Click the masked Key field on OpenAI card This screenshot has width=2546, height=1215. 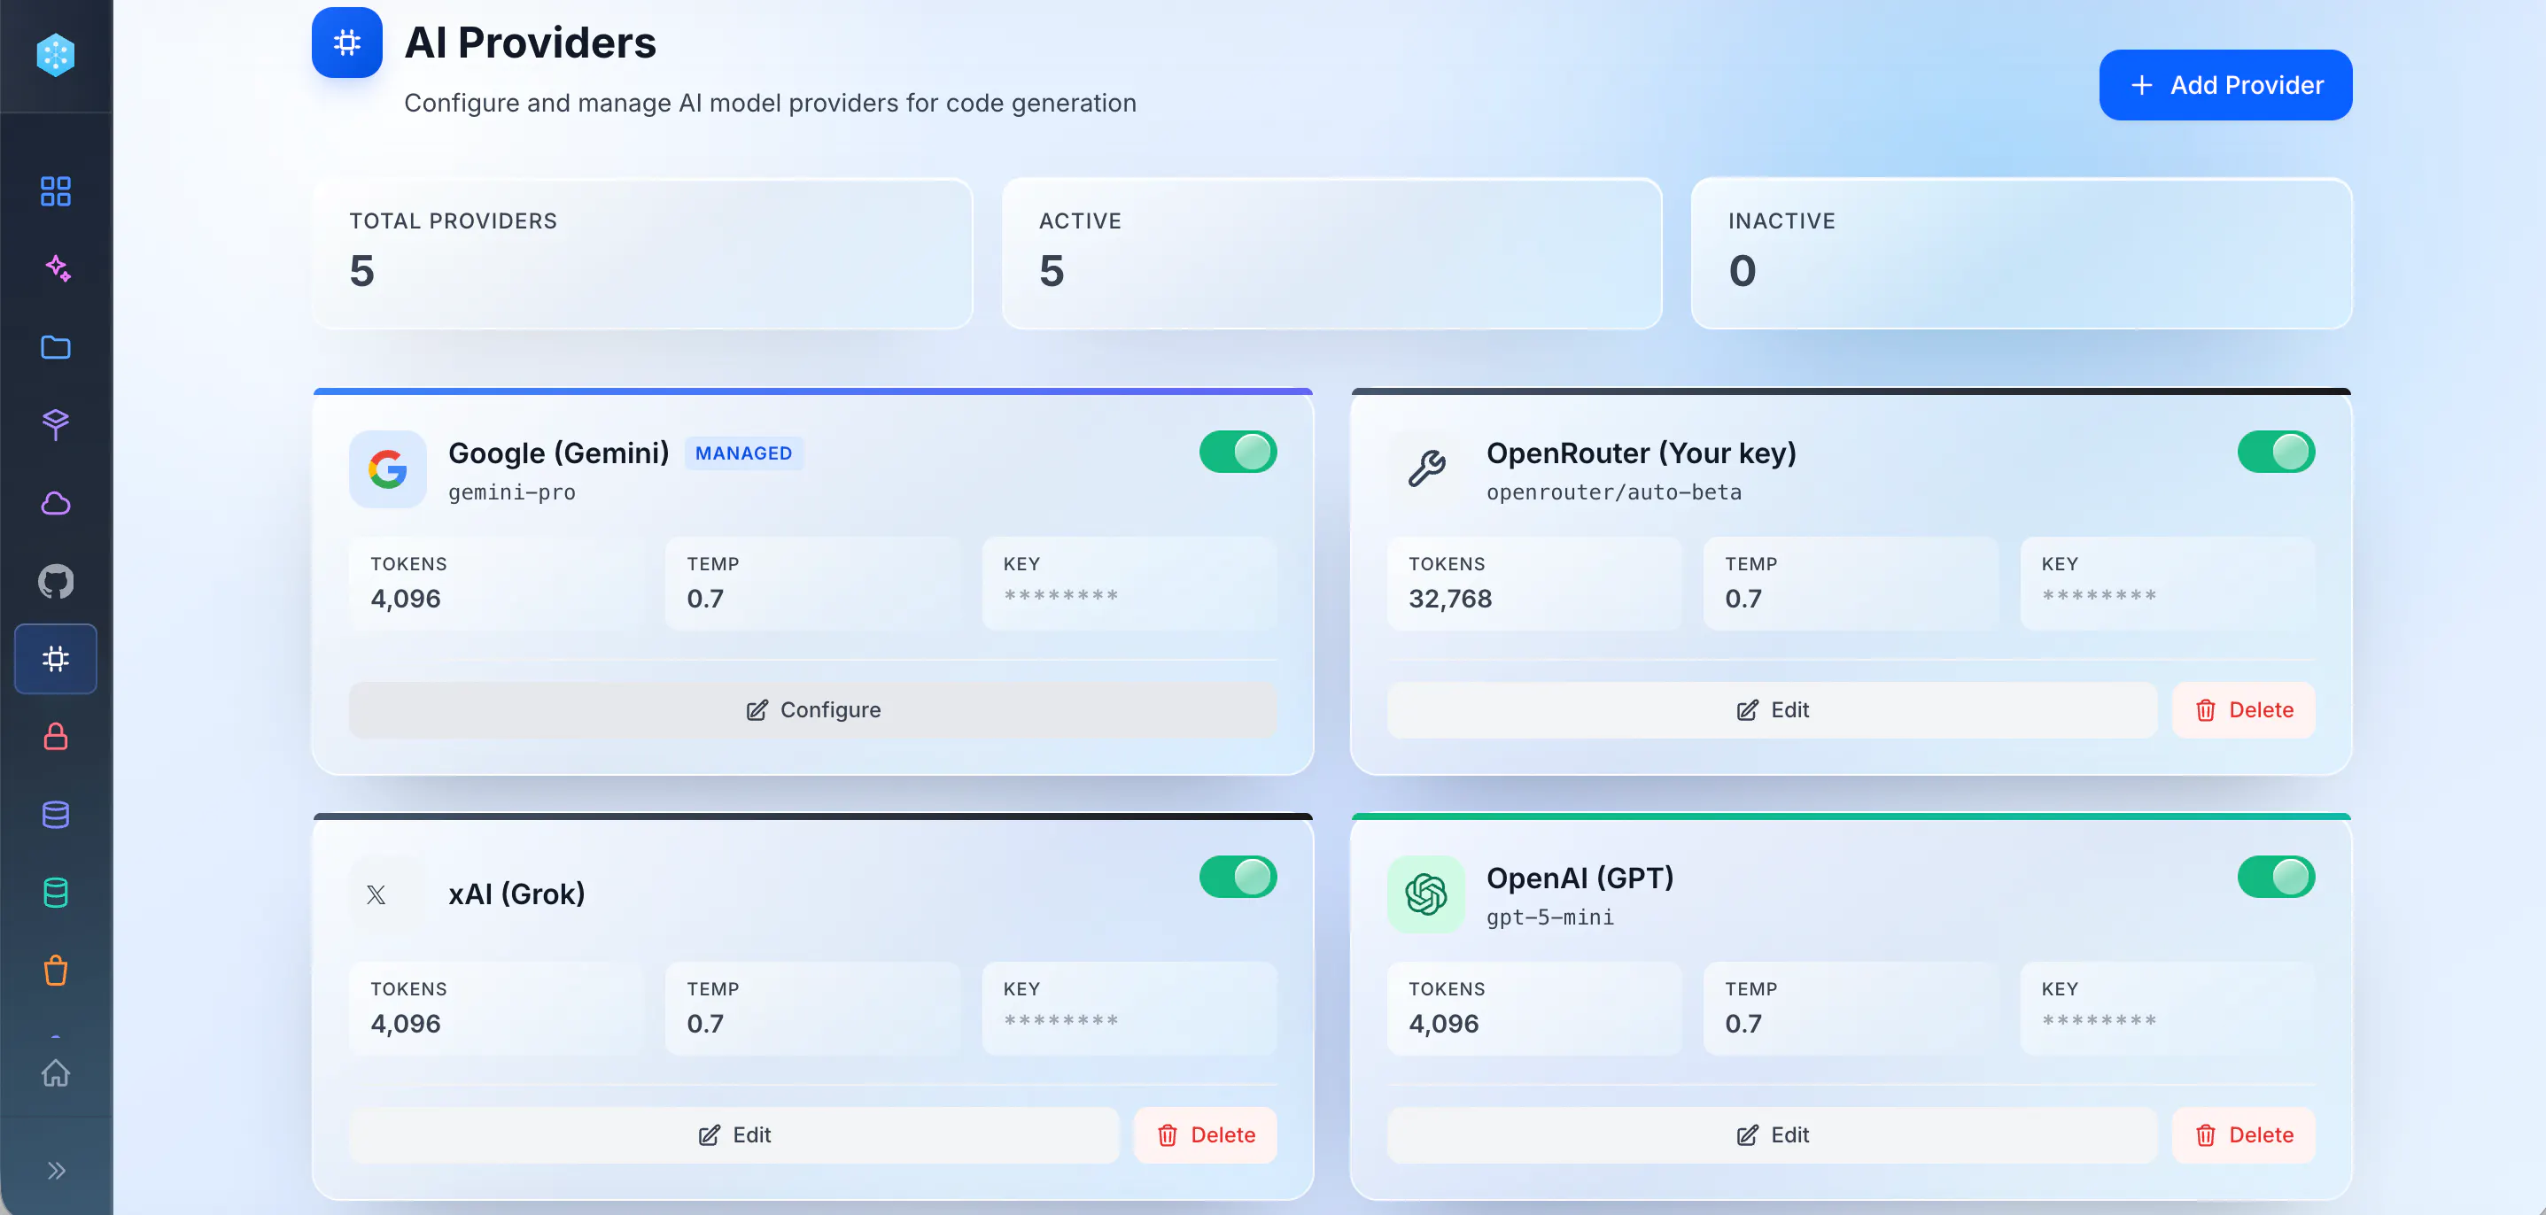[x=2168, y=1009]
